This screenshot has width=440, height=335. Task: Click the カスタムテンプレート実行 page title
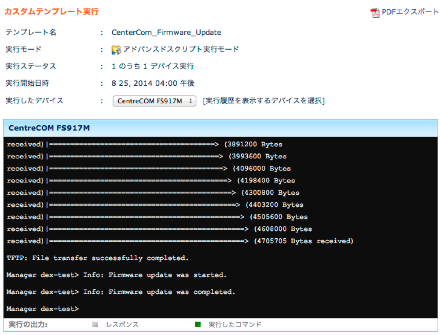coord(51,11)
